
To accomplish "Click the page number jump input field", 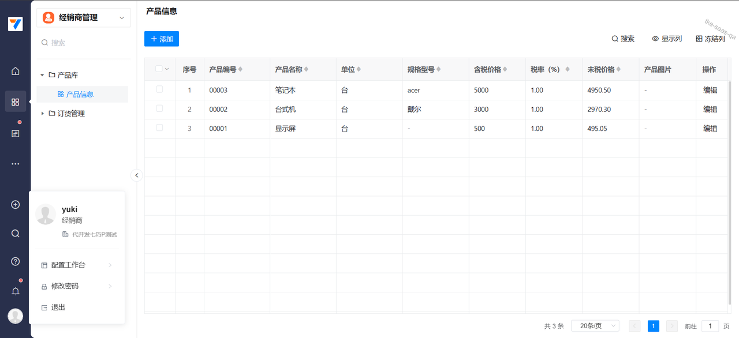I will [710, 326].
